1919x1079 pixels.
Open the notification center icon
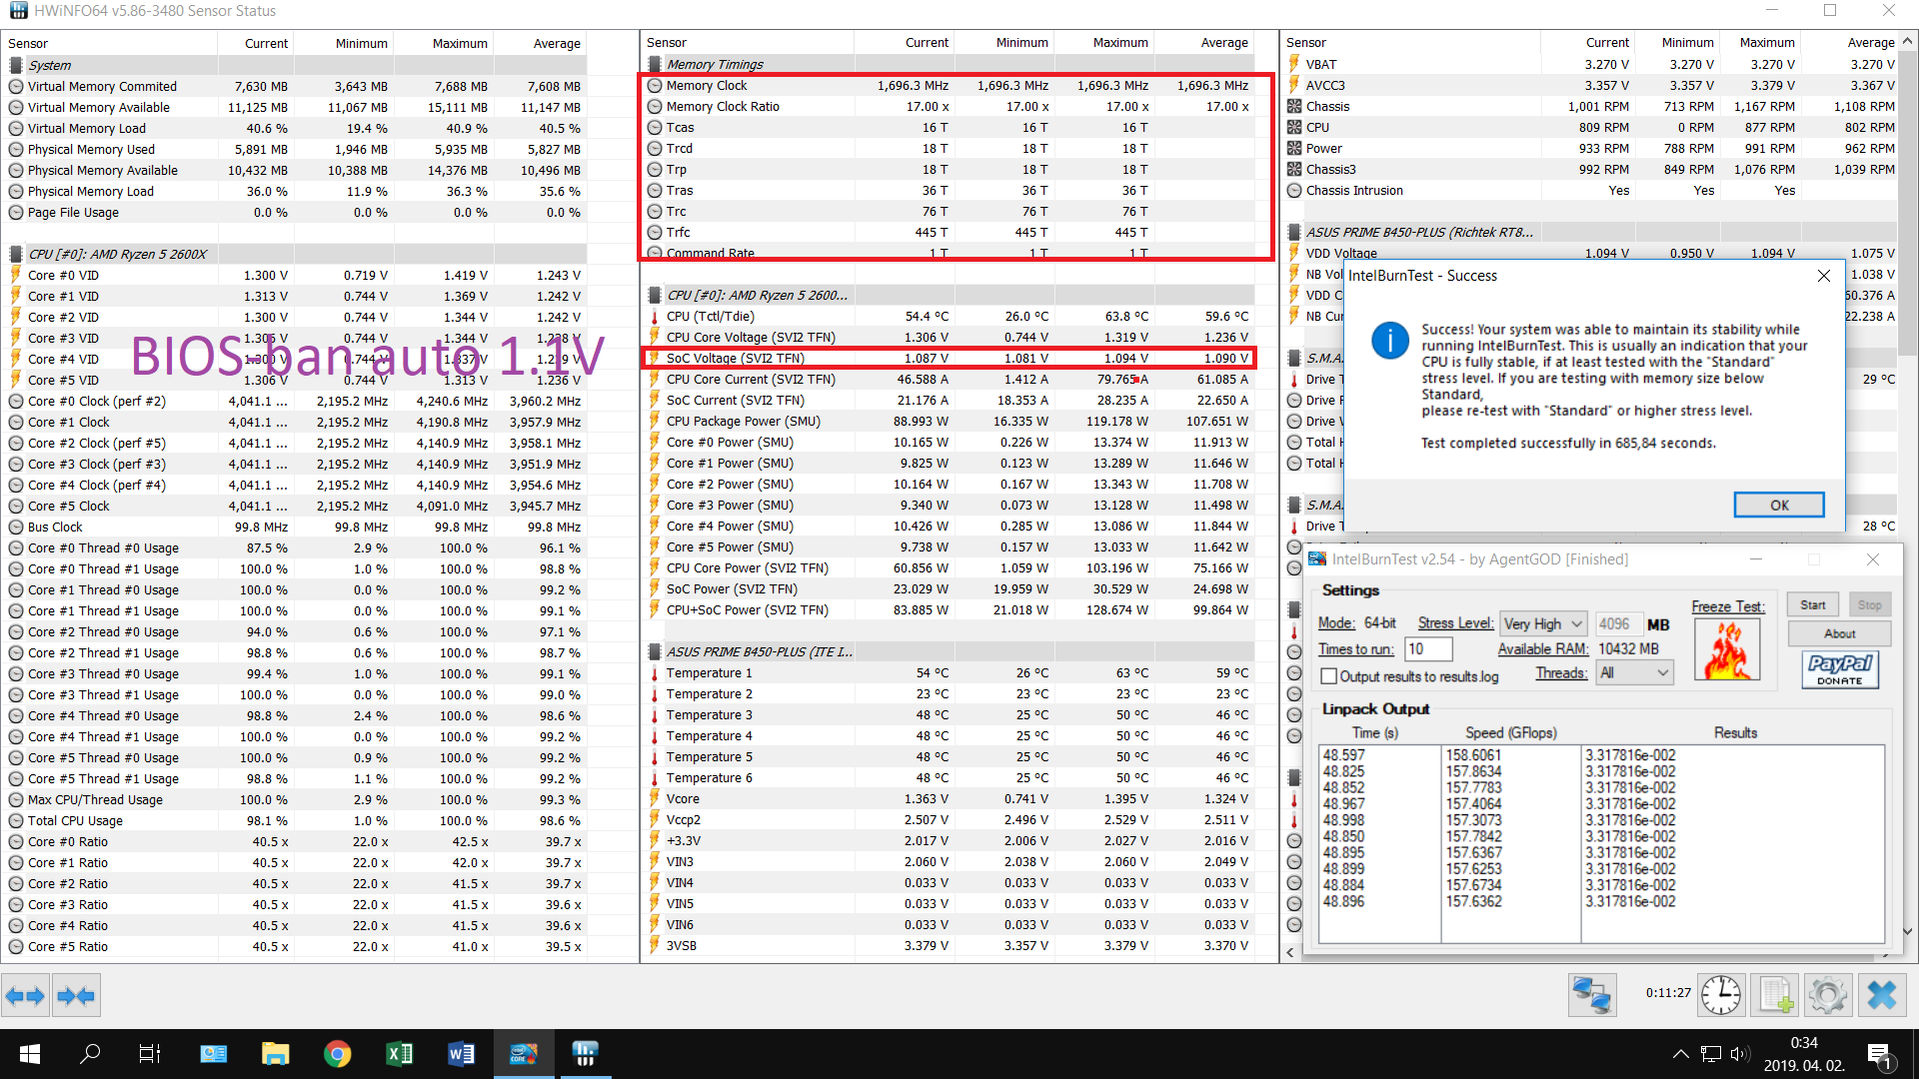point(1878,1054)
